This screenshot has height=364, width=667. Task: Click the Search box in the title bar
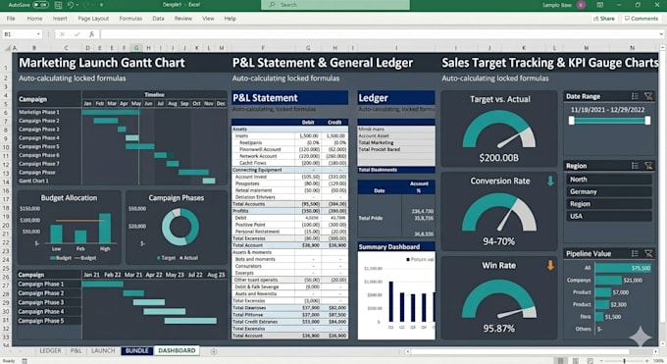(x=335, y=5)
